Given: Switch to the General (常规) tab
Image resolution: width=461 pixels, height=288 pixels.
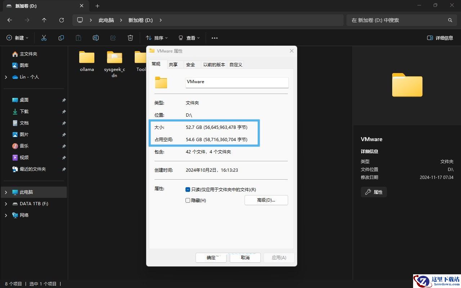Looking at the screenshot, I should pos(156,64).
